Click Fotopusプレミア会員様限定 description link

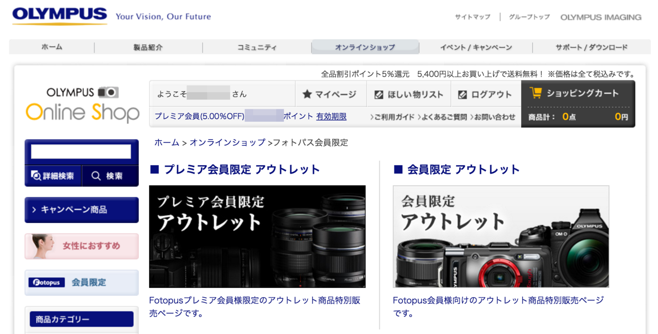255,307
